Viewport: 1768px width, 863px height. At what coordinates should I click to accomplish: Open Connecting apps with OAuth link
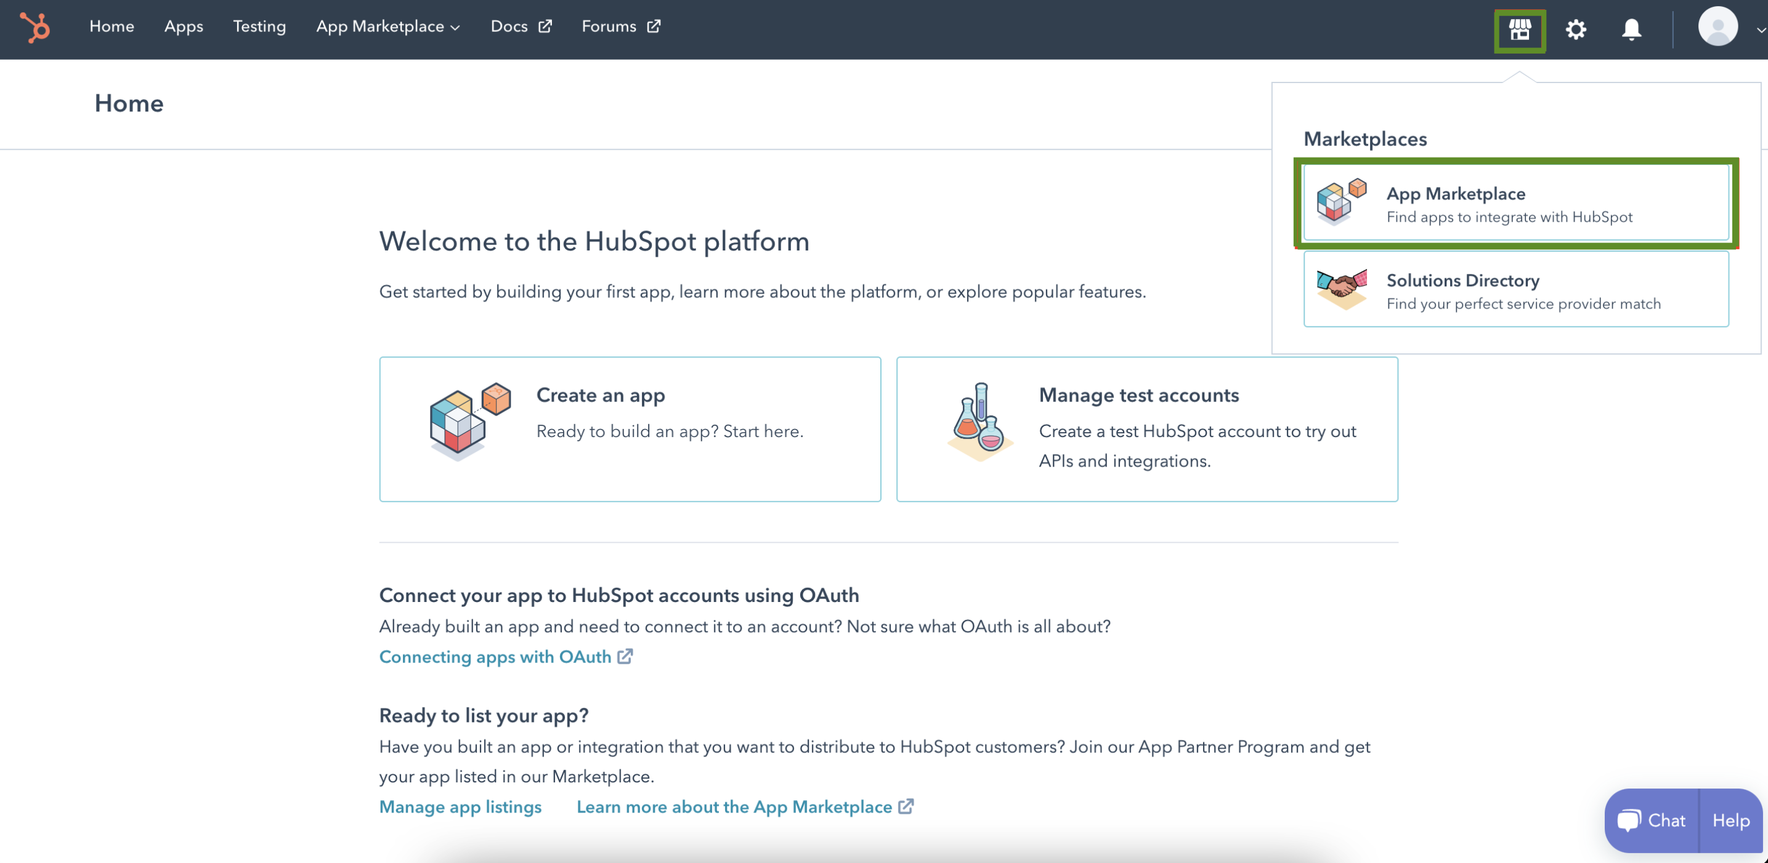point(505,657)
